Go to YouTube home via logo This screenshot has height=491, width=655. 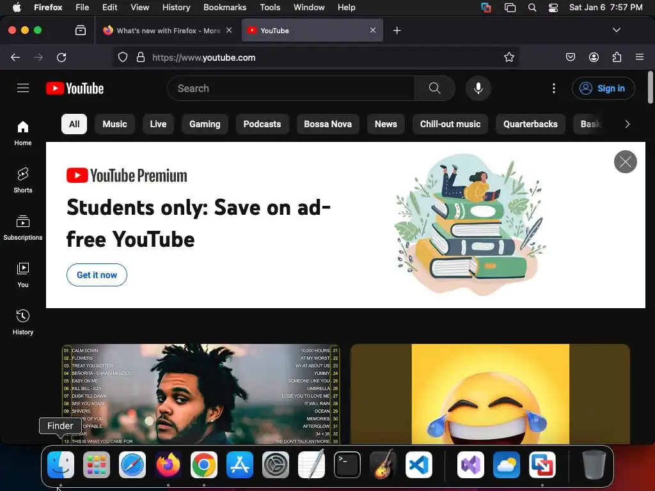pos(75,88)
